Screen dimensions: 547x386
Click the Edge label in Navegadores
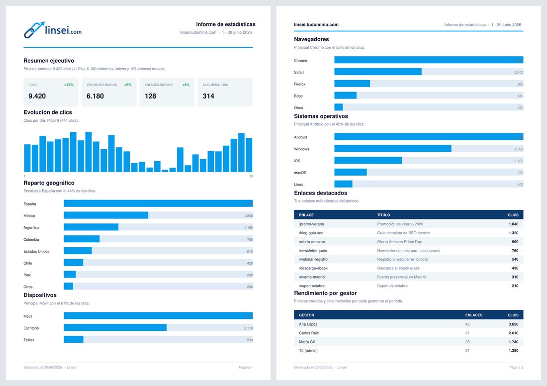tap(298, 96)
